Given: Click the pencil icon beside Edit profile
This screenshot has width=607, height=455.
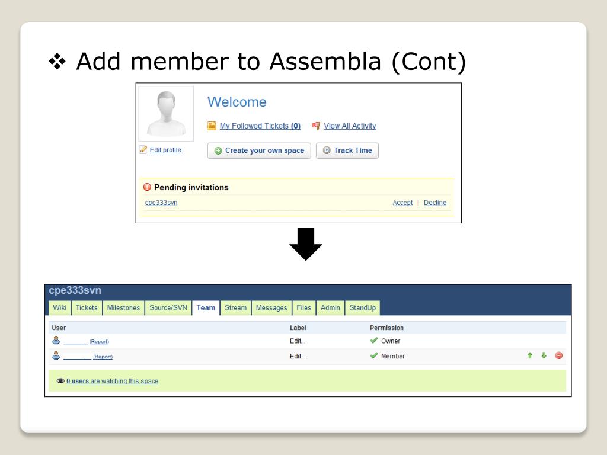Looking at the screenshot, I should (143, 150).
